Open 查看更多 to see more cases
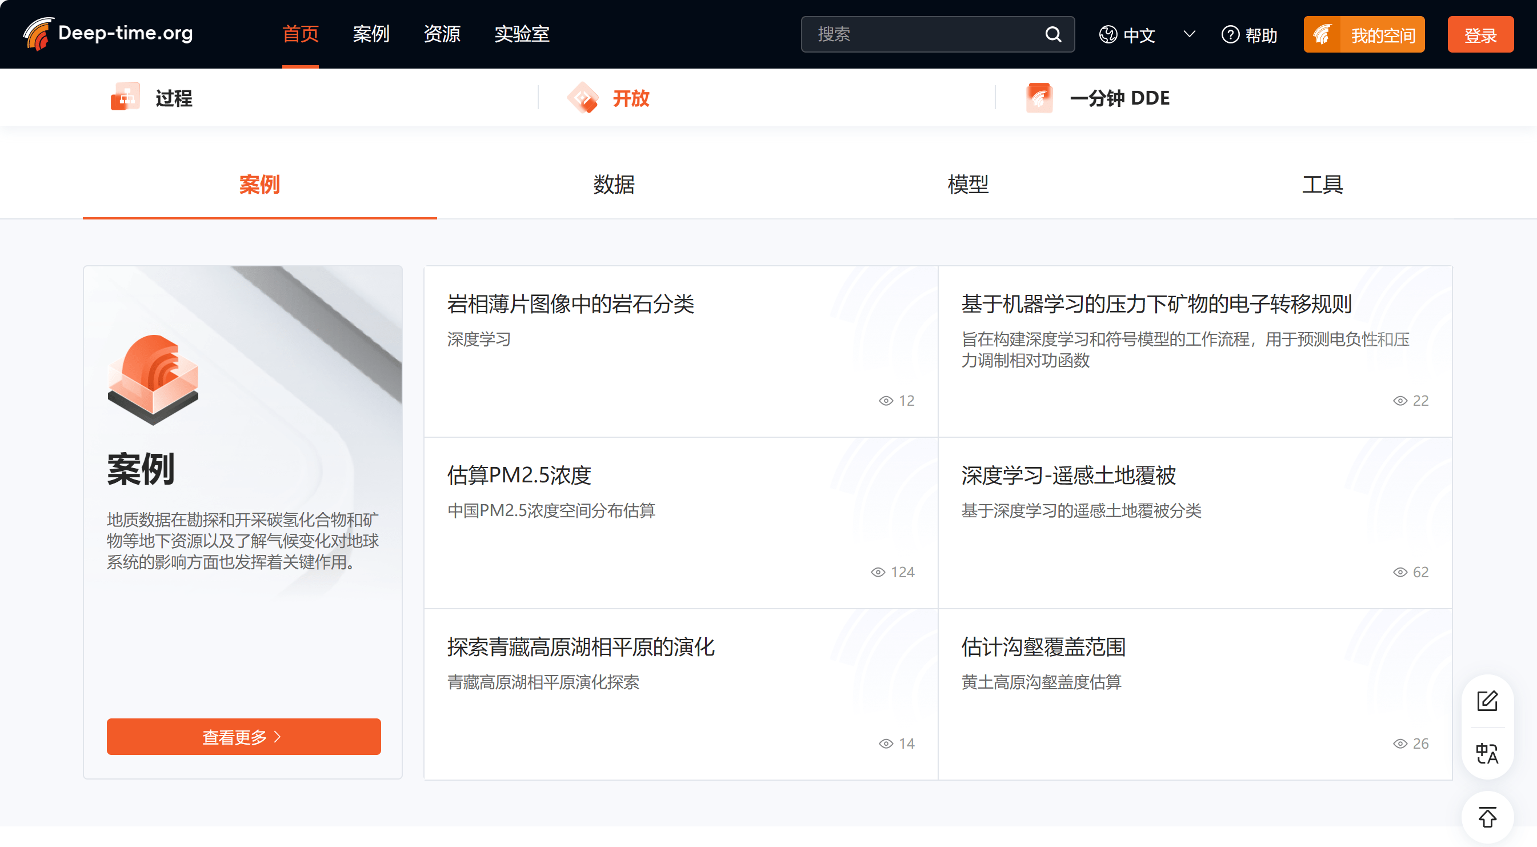Screen dimensions: 1537x847 point(243,737)
